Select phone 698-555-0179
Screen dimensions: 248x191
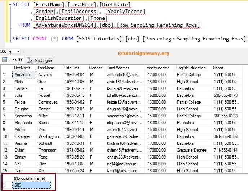[x=227, y=95]
